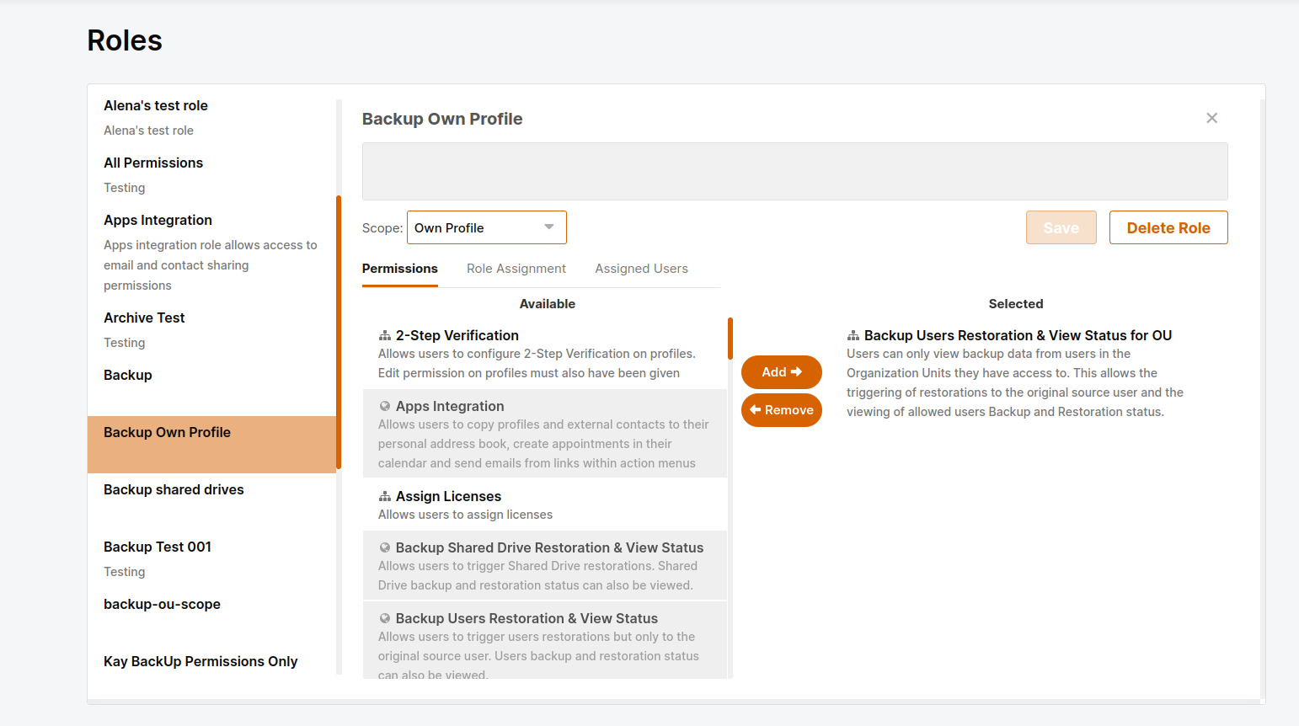Click the globe icon beside Apps Integration
This screenshot has height=726, width=1299.
click(x=384, y=406)
